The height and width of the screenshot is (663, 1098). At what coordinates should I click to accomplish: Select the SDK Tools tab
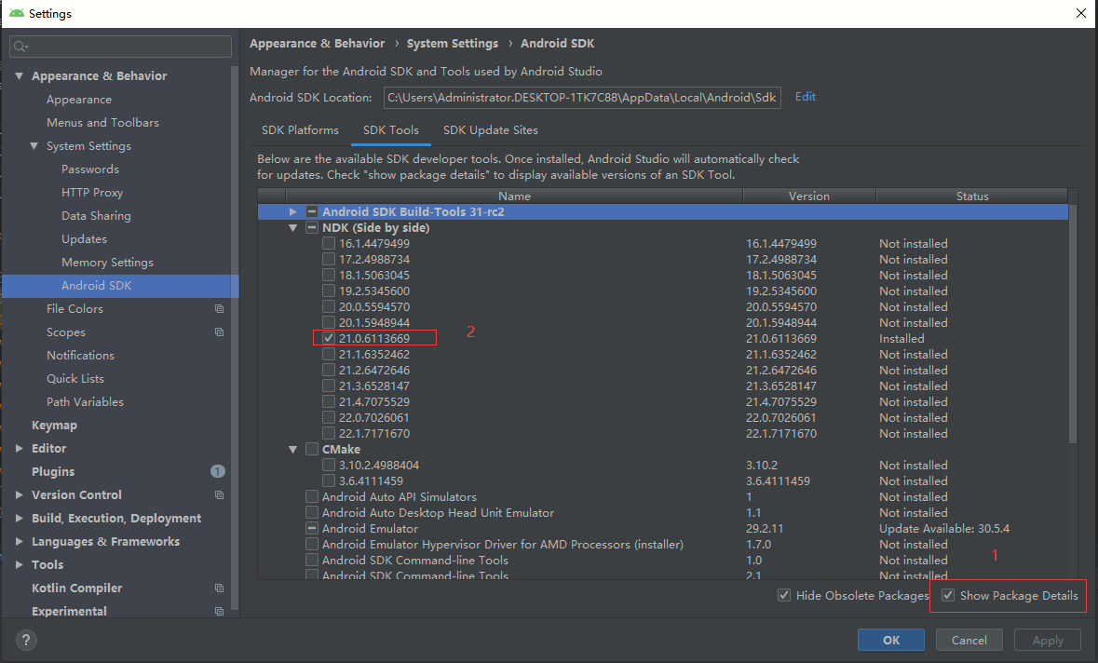point(391,130)
